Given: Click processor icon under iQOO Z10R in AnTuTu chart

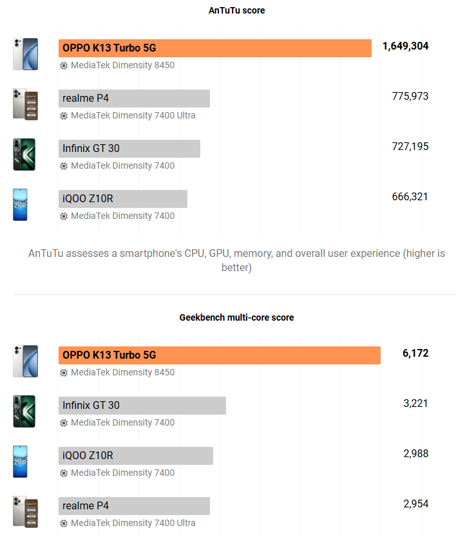Looking at the screenshot, I should (64, 216).
